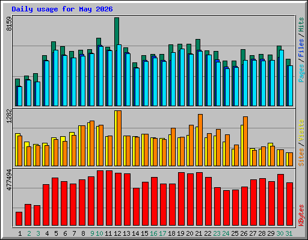This screenshot has width=308, height=240.
Task: Click the cyan "Pages" legend label
Action: coord(301,73)
